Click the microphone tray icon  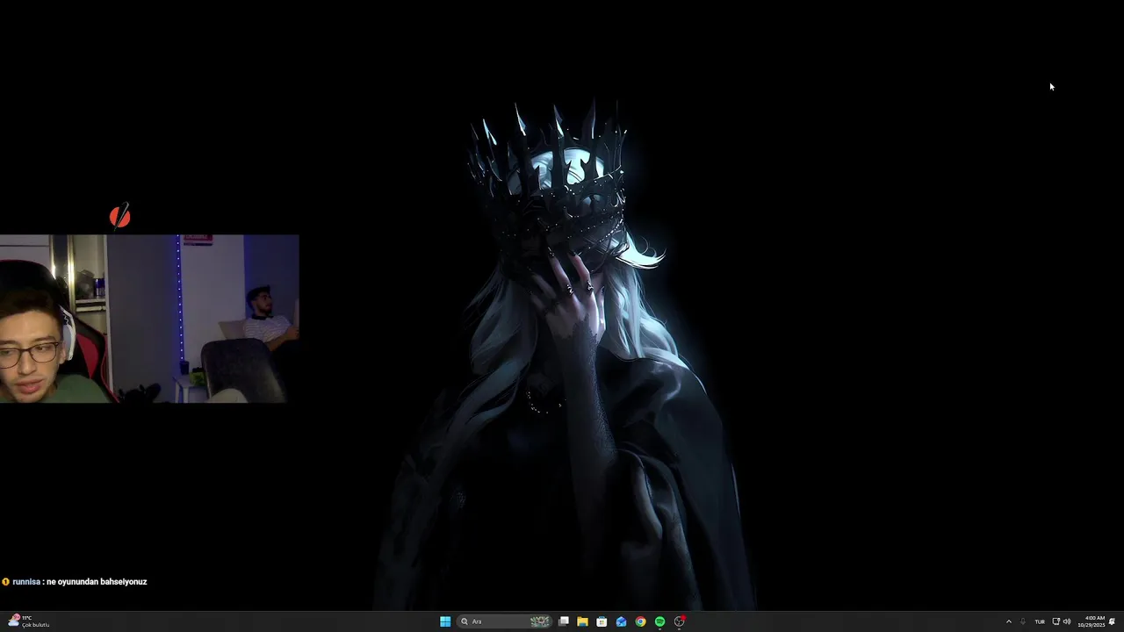(x=1023, y=621)
